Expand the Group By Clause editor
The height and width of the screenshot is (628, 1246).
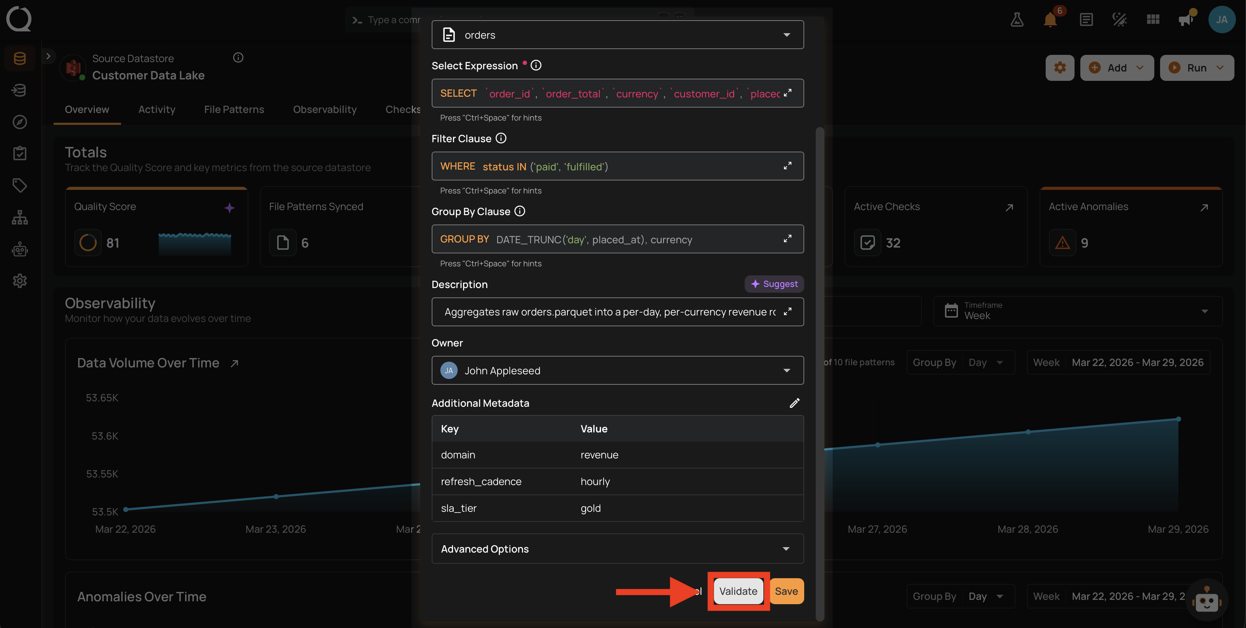pos(788,239)
